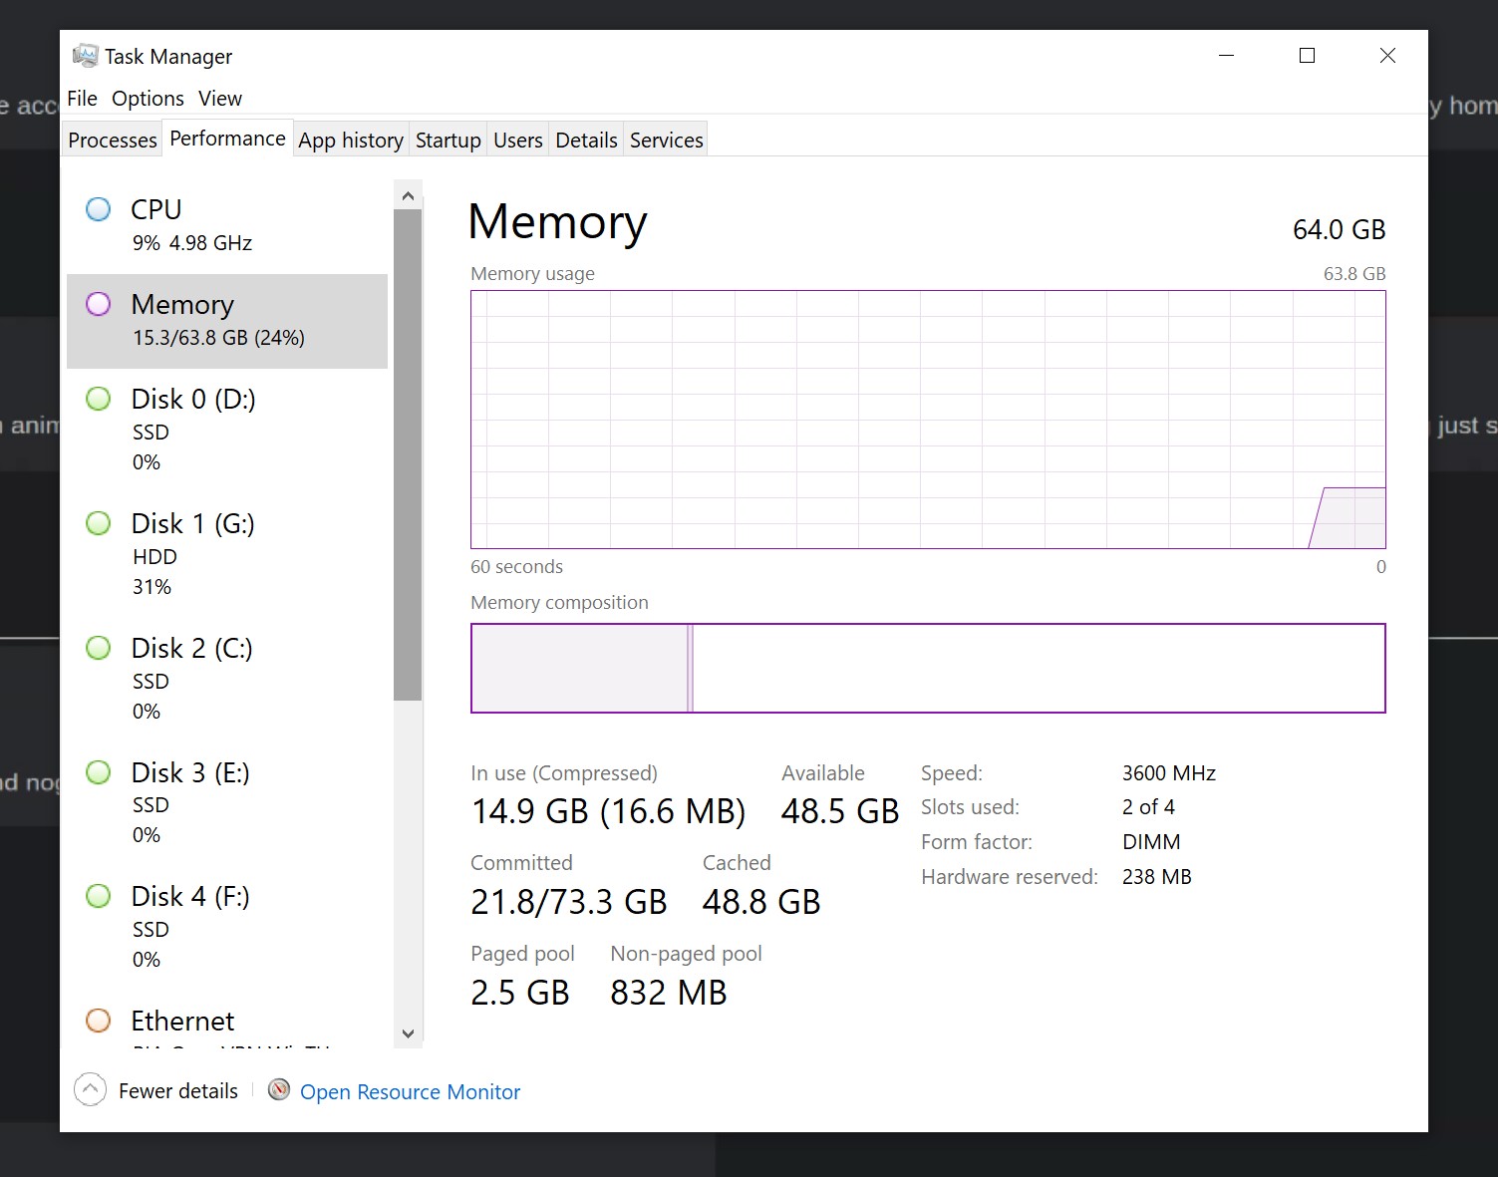Collapse view with Fewer details arrow icon
The width and height of the screenshot is (1498, 1177).
coord(90,1089)
